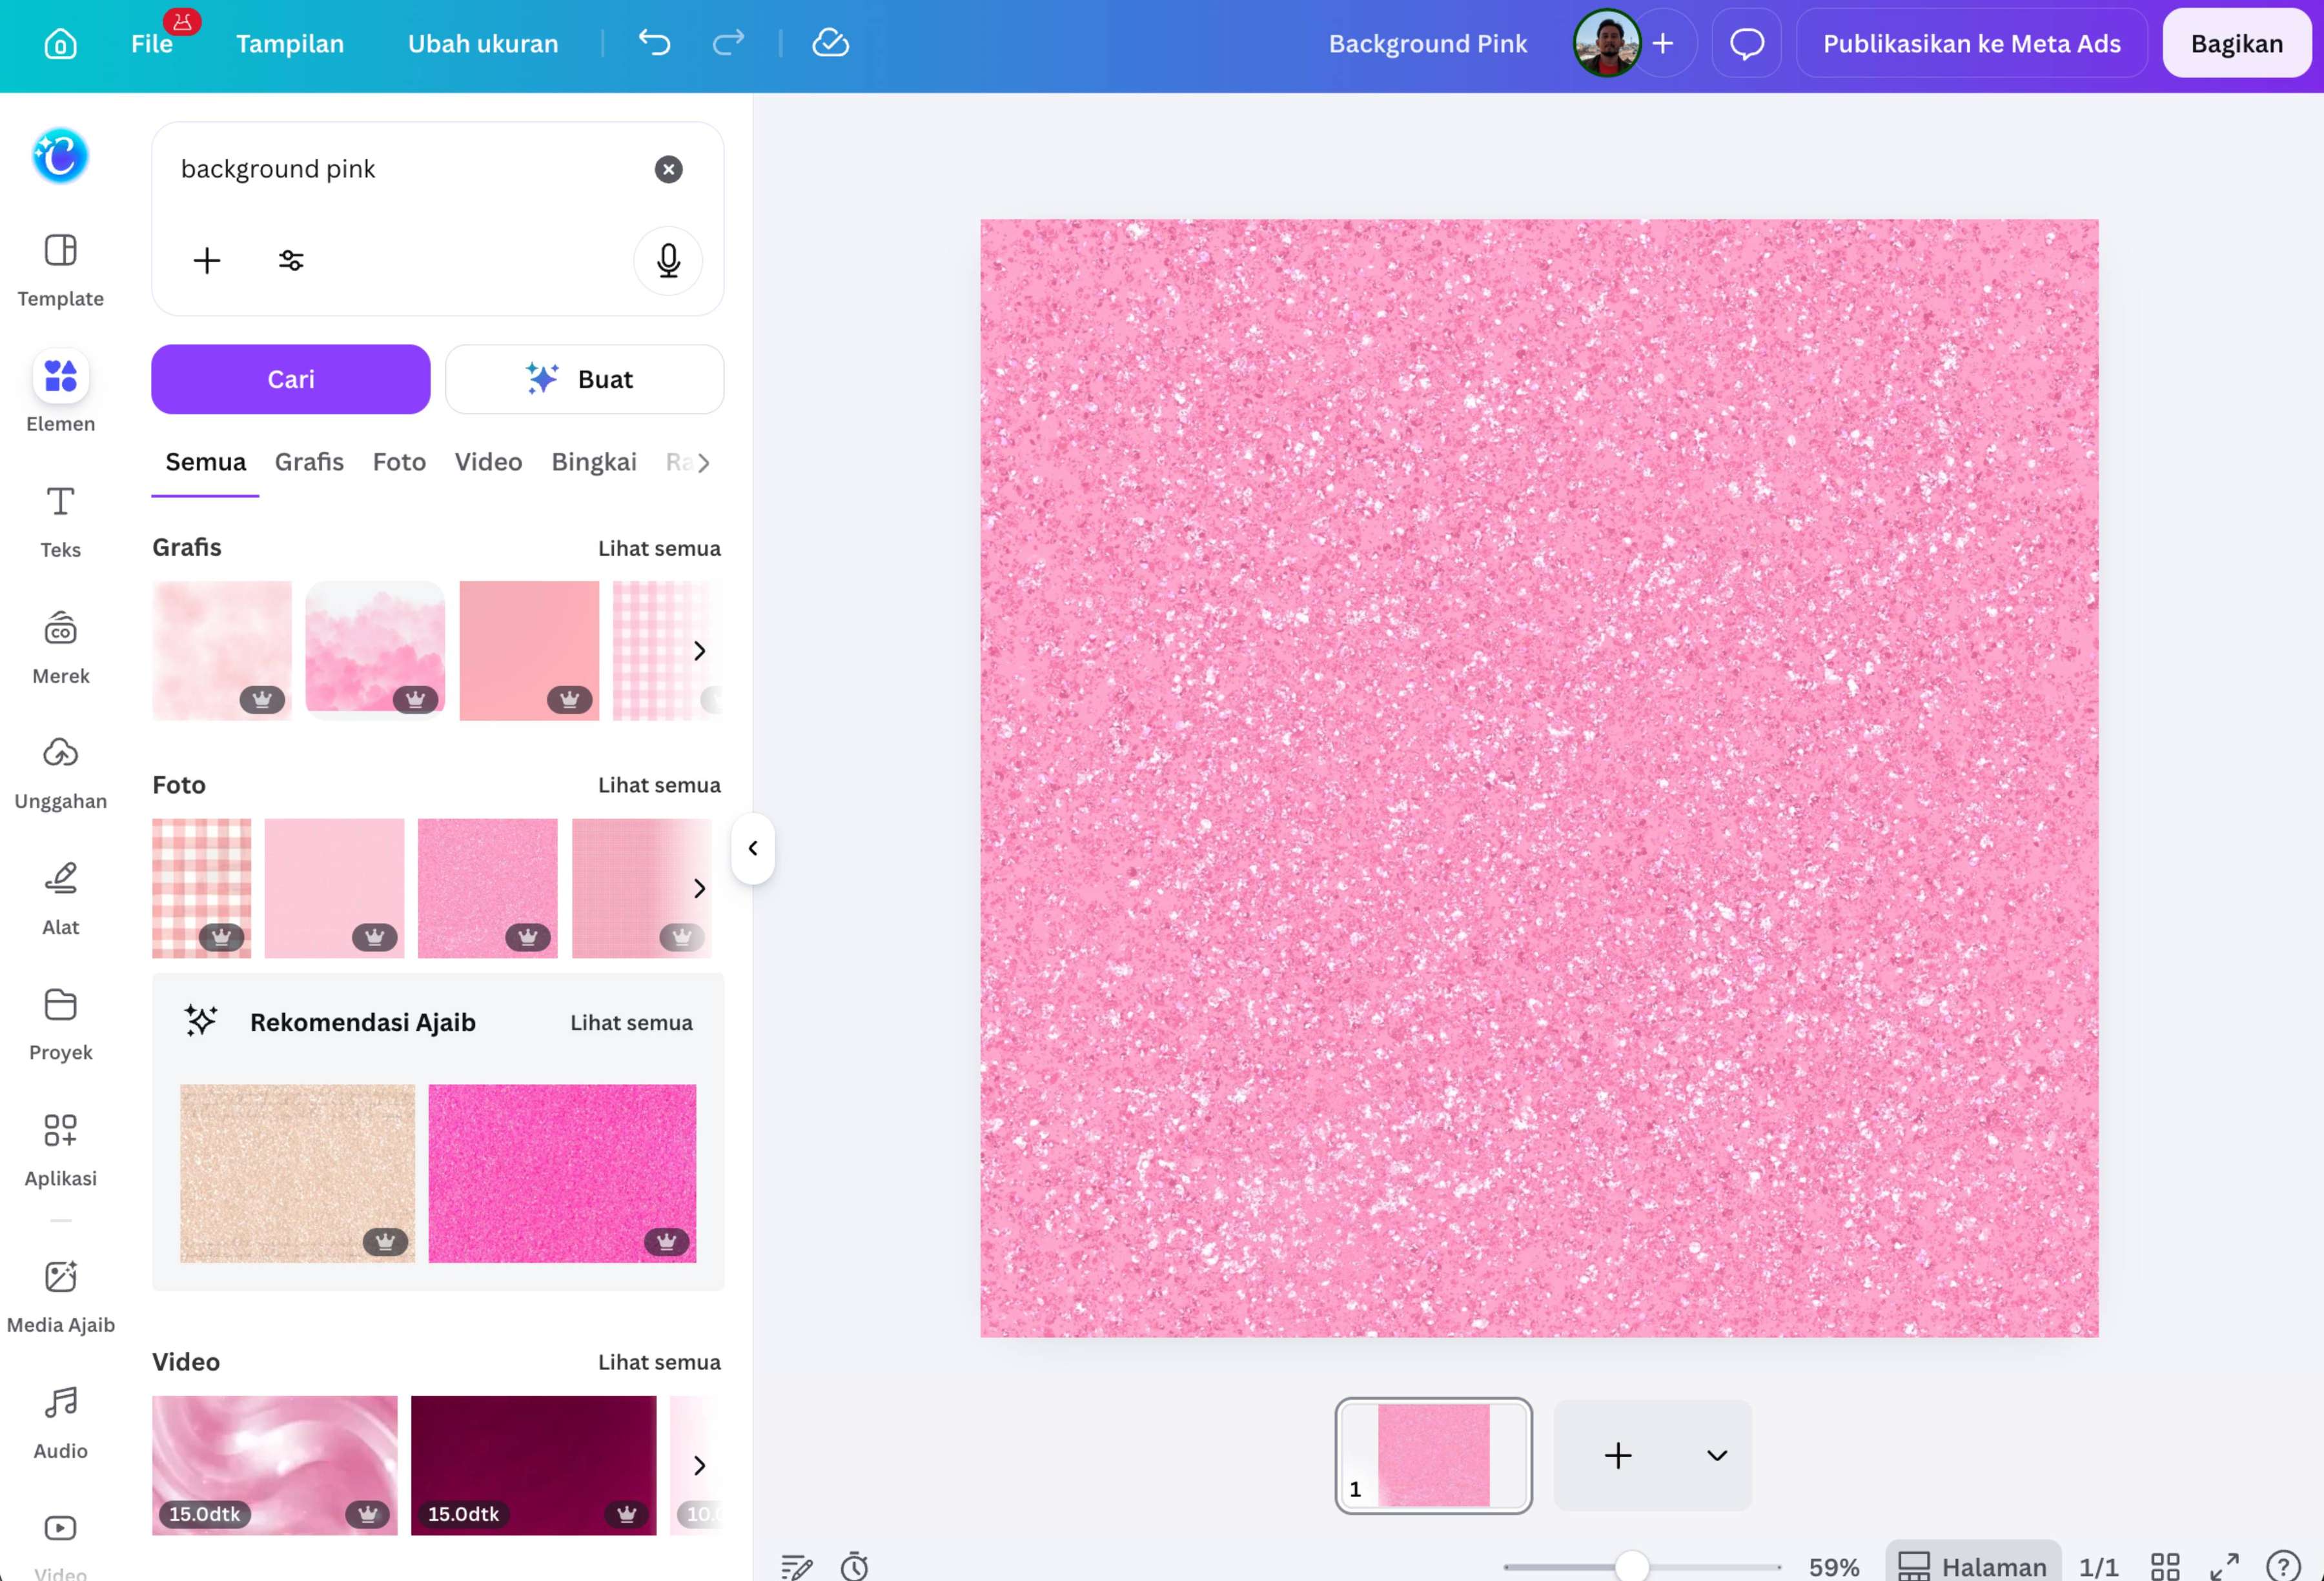Undo the last action
Screen dimensions: 2324x1581
coord(655,43)
